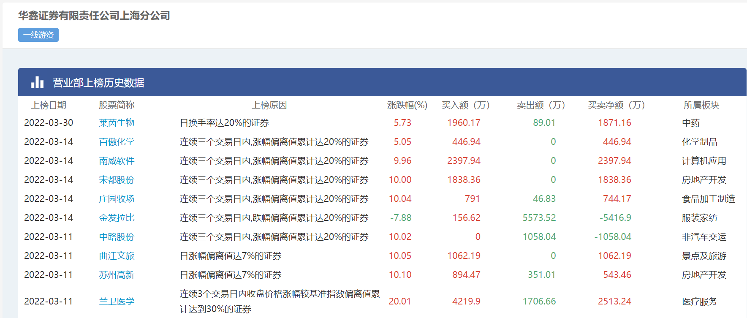Screen dimensions: 747x318
Task: Click the 营业部上榜历史数据 panel title
Action: pos(98,82)
